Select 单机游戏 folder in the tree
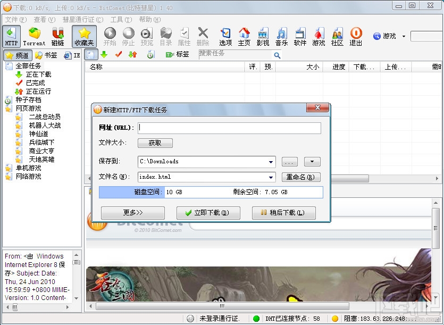The height and width of the screenshot is (325, 444). click(28, 168)
